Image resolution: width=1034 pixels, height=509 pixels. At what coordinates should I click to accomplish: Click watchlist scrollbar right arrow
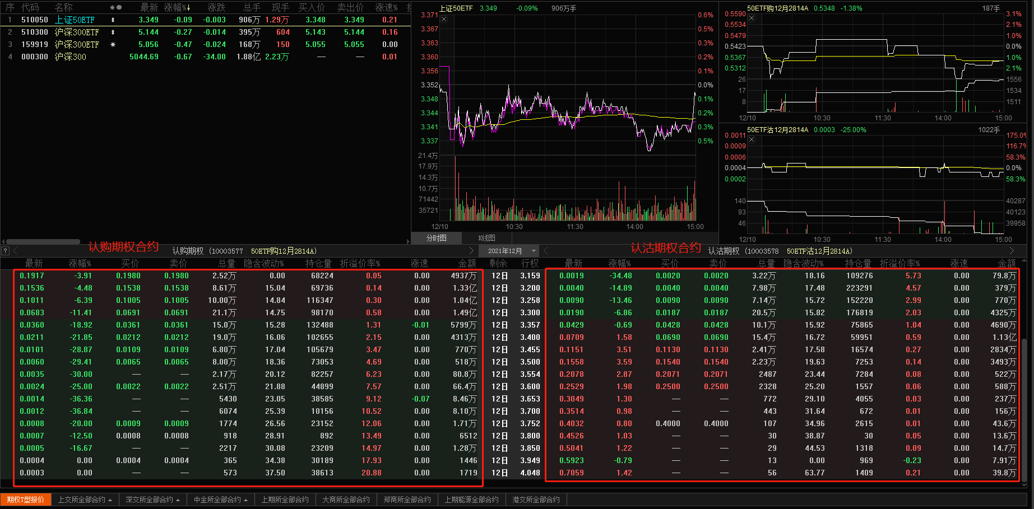(x=408, y=242)
